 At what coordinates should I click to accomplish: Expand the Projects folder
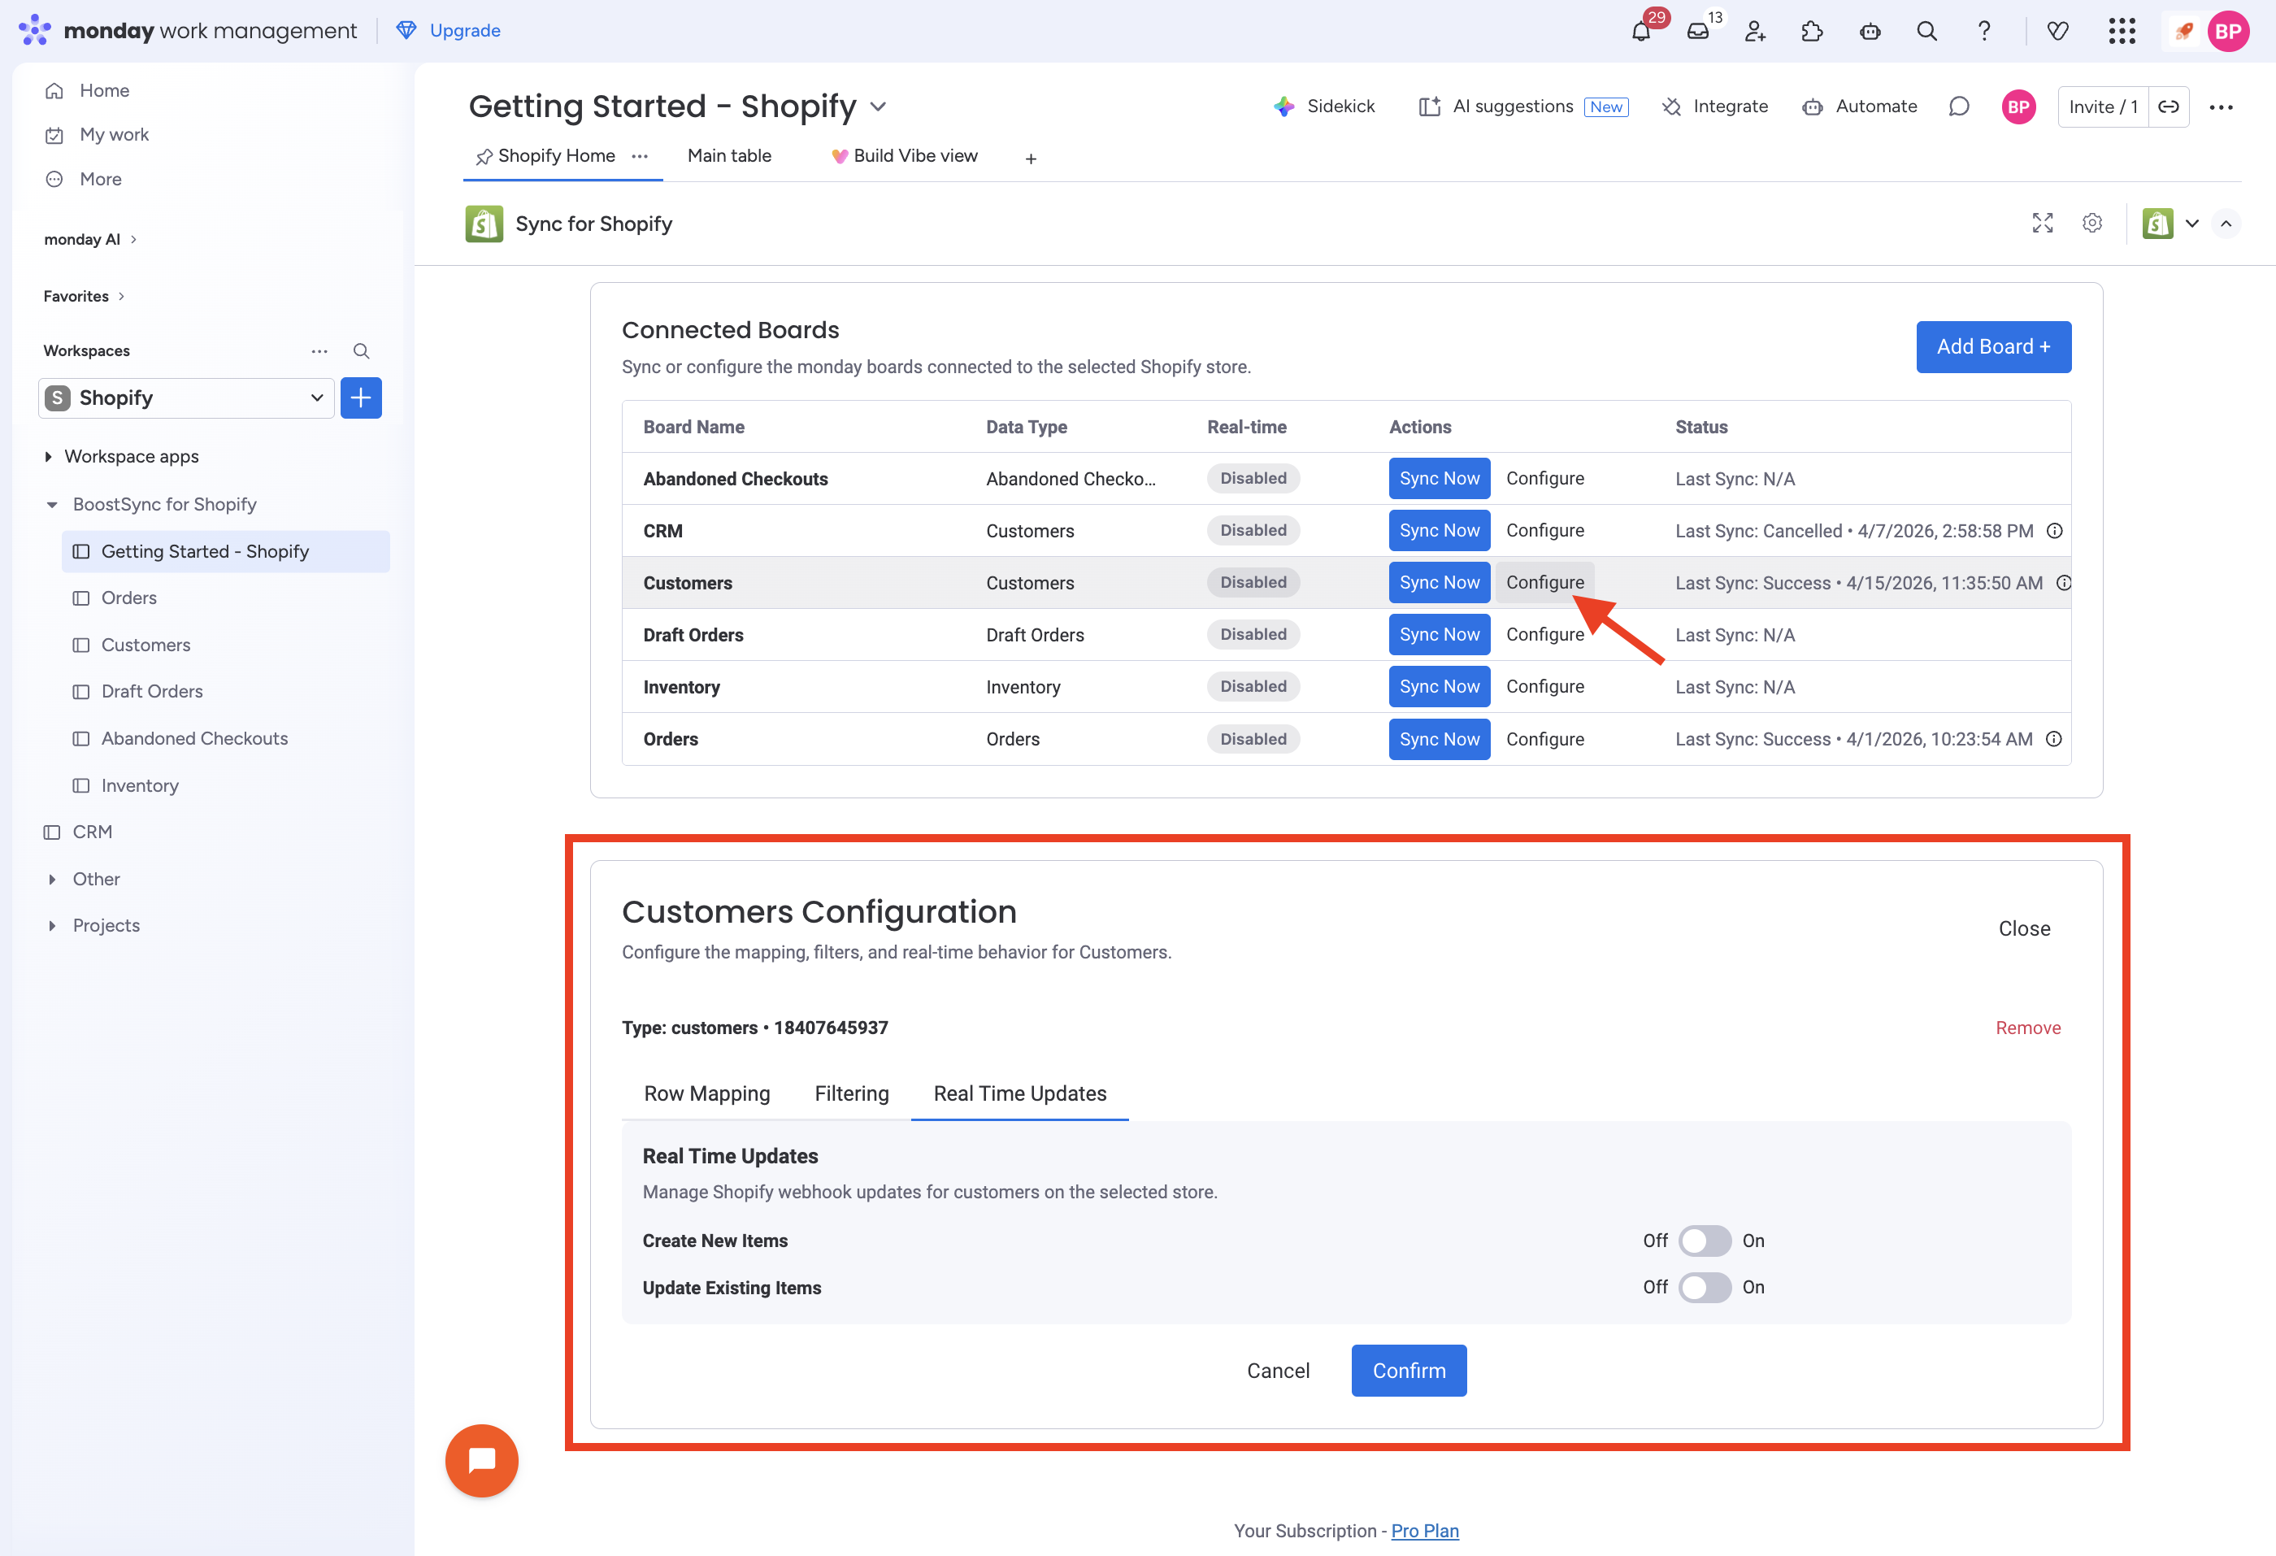click(51, 925)
